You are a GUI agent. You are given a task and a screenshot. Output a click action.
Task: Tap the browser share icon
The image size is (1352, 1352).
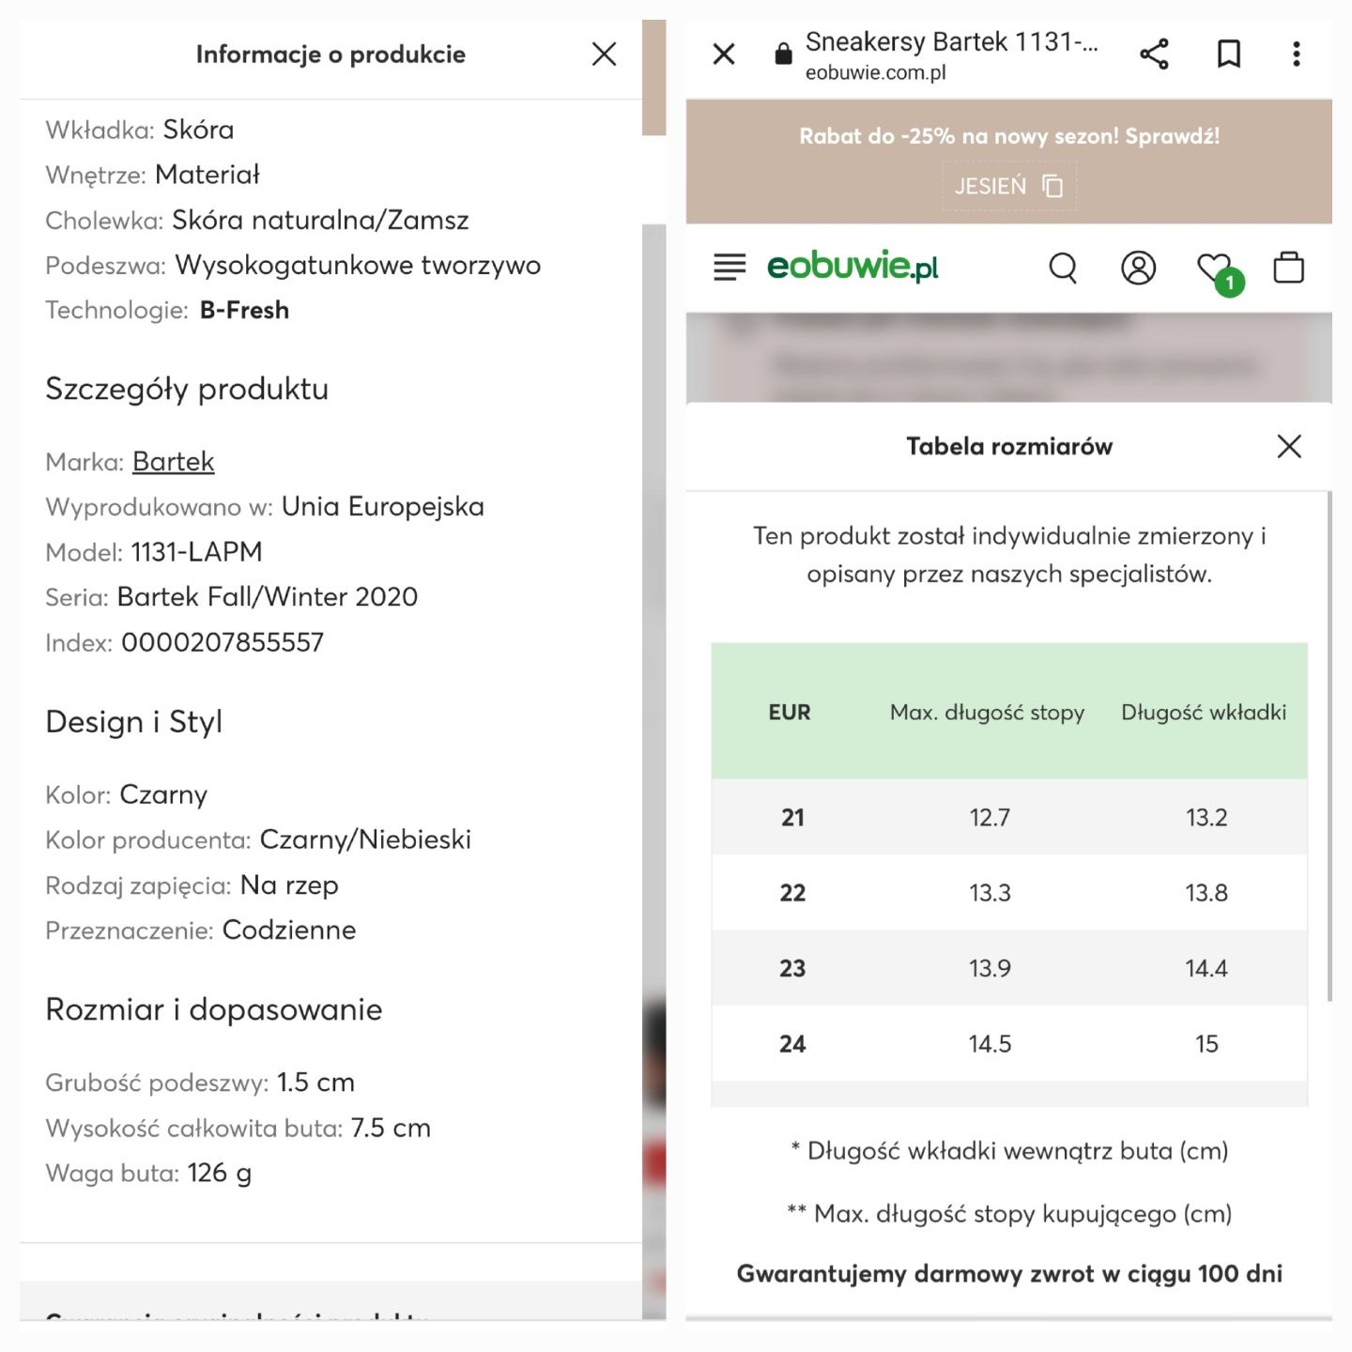point(1154,54)
